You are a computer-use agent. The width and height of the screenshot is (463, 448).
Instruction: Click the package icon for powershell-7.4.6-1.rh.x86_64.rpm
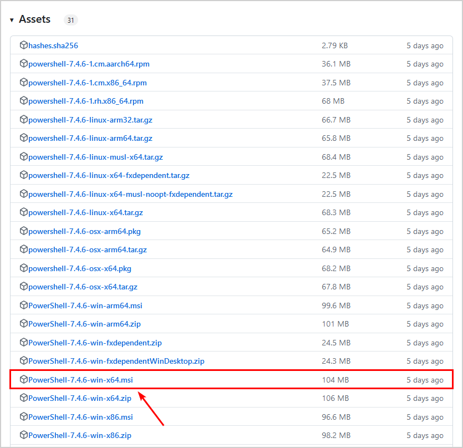pyautogui.click(x=24, y=100)
